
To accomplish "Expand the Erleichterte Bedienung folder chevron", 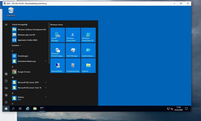I will click(x=46, y=61).
